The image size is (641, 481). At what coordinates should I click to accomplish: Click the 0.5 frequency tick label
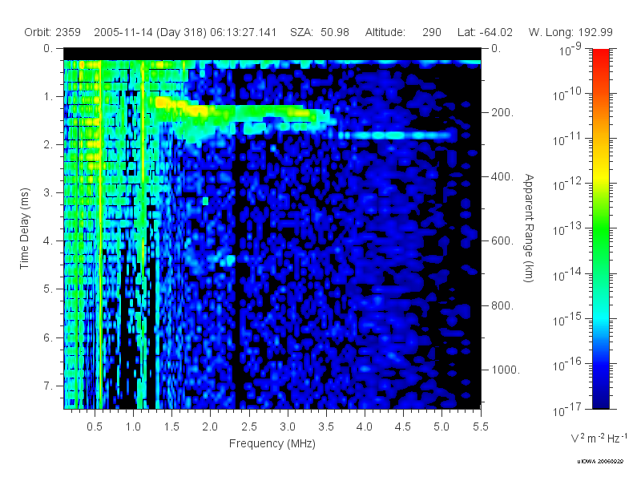[95, 426]
